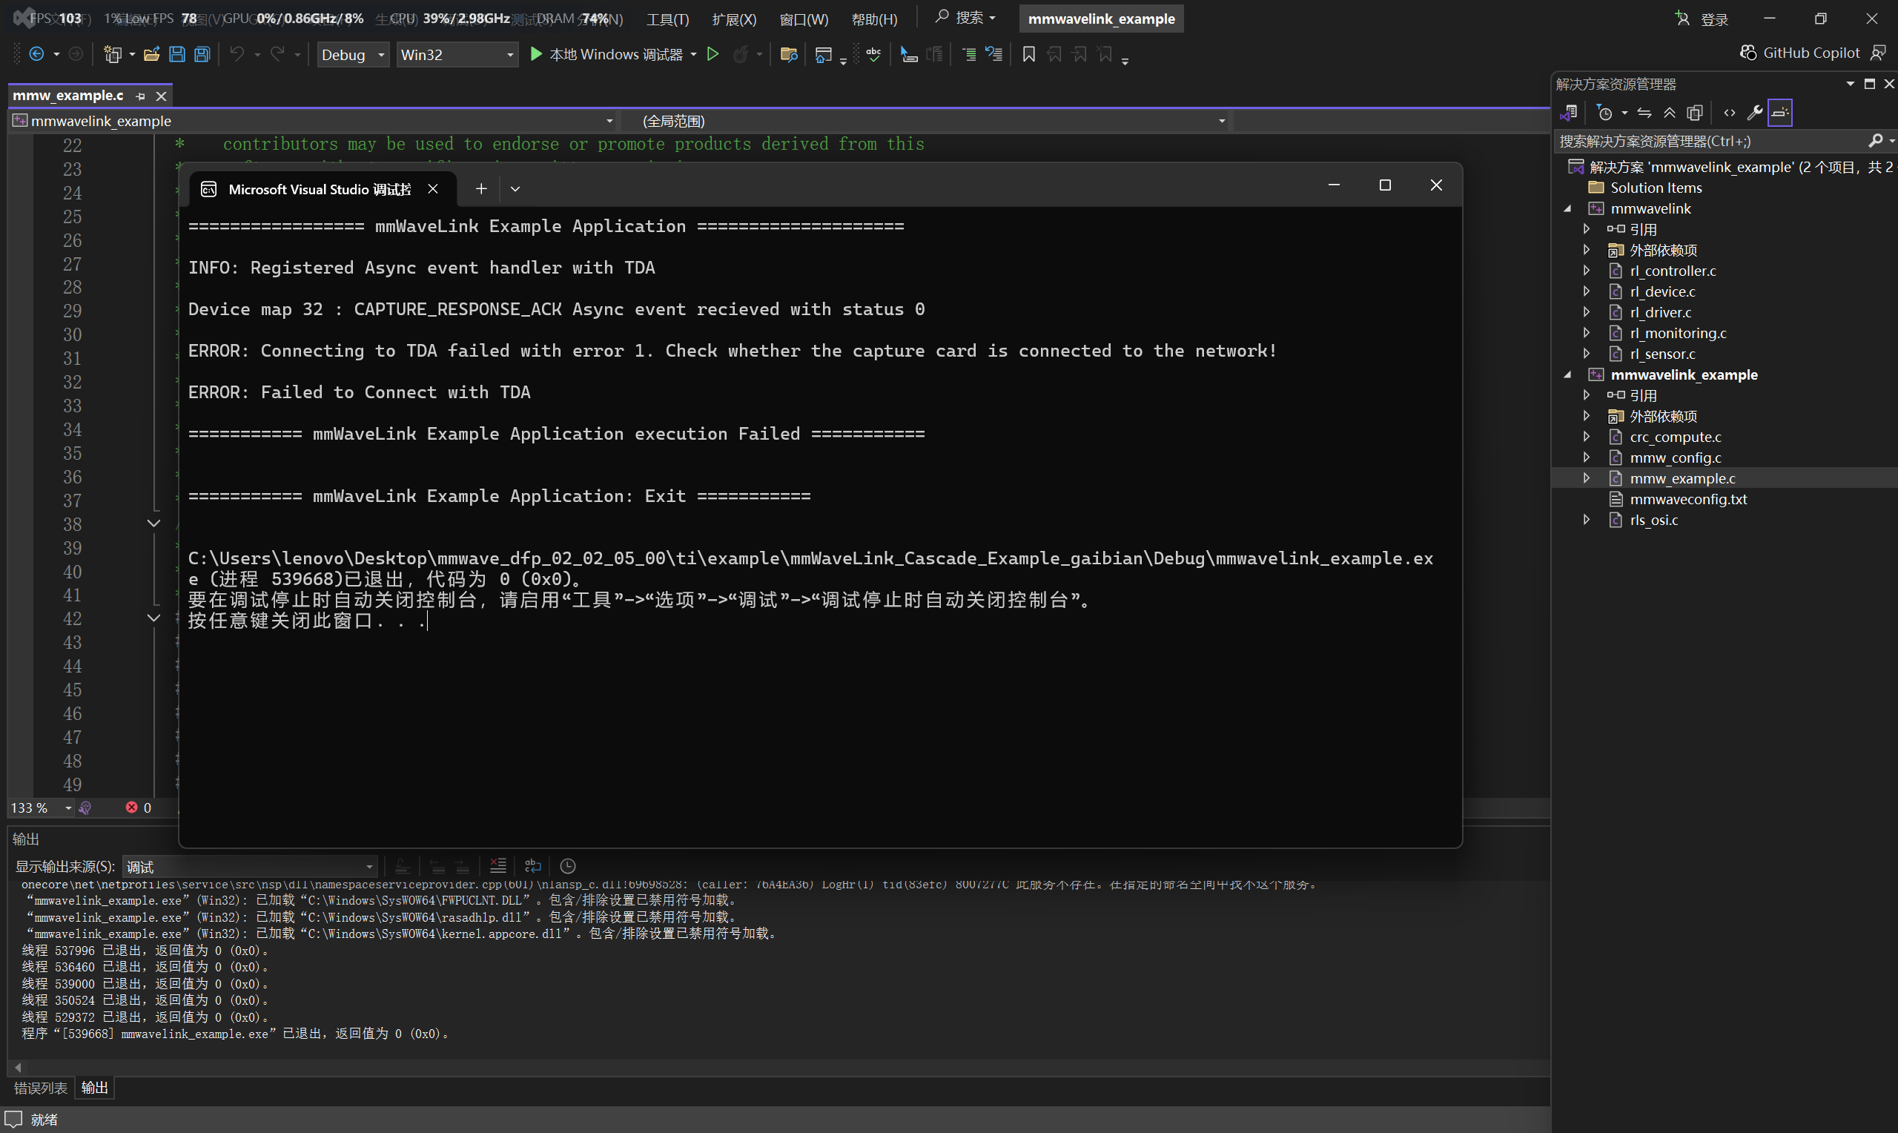The width and height of the screenshot is (1898, 1133).
Task: Select the Solution Items folder
Action: tap(1645, 188)
